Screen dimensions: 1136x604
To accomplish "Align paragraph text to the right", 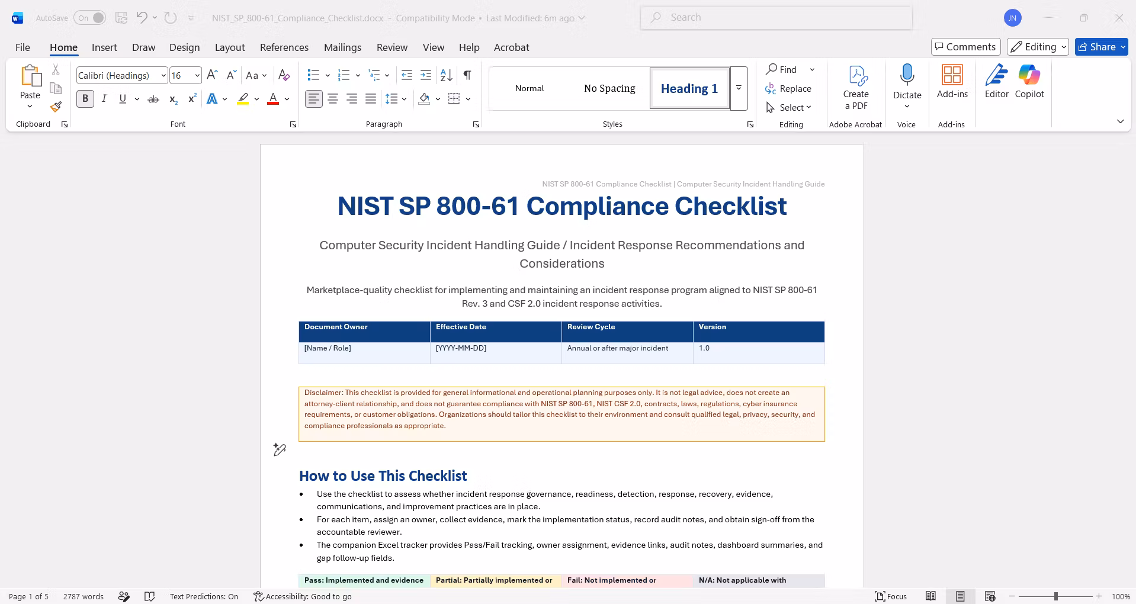I will click(x=352, y=99).
